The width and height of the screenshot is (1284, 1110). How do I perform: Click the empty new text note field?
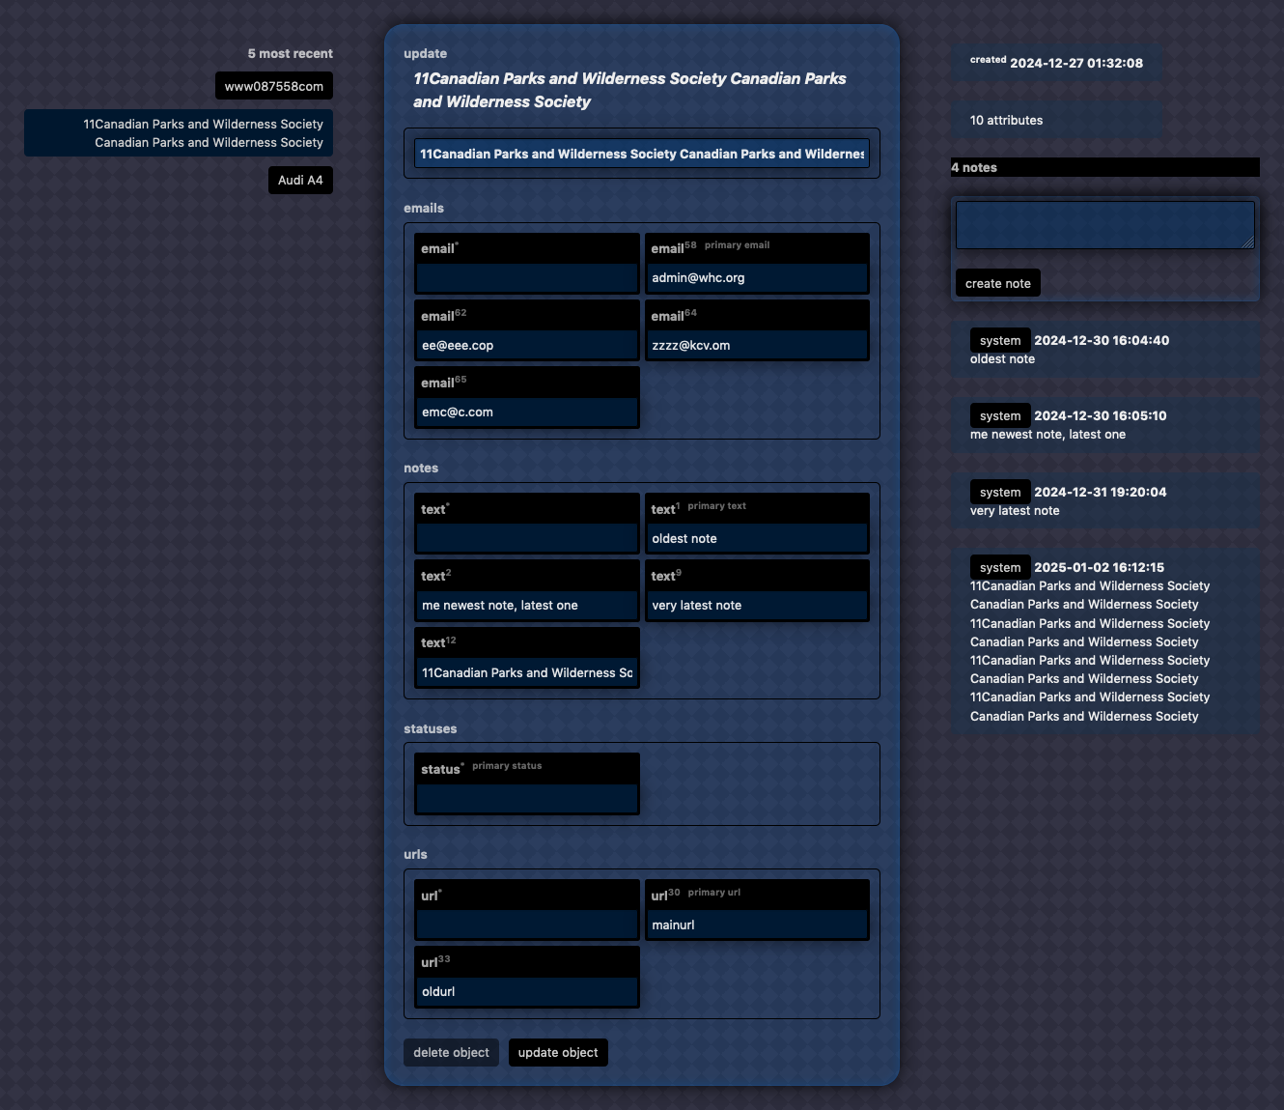point(527,538)
